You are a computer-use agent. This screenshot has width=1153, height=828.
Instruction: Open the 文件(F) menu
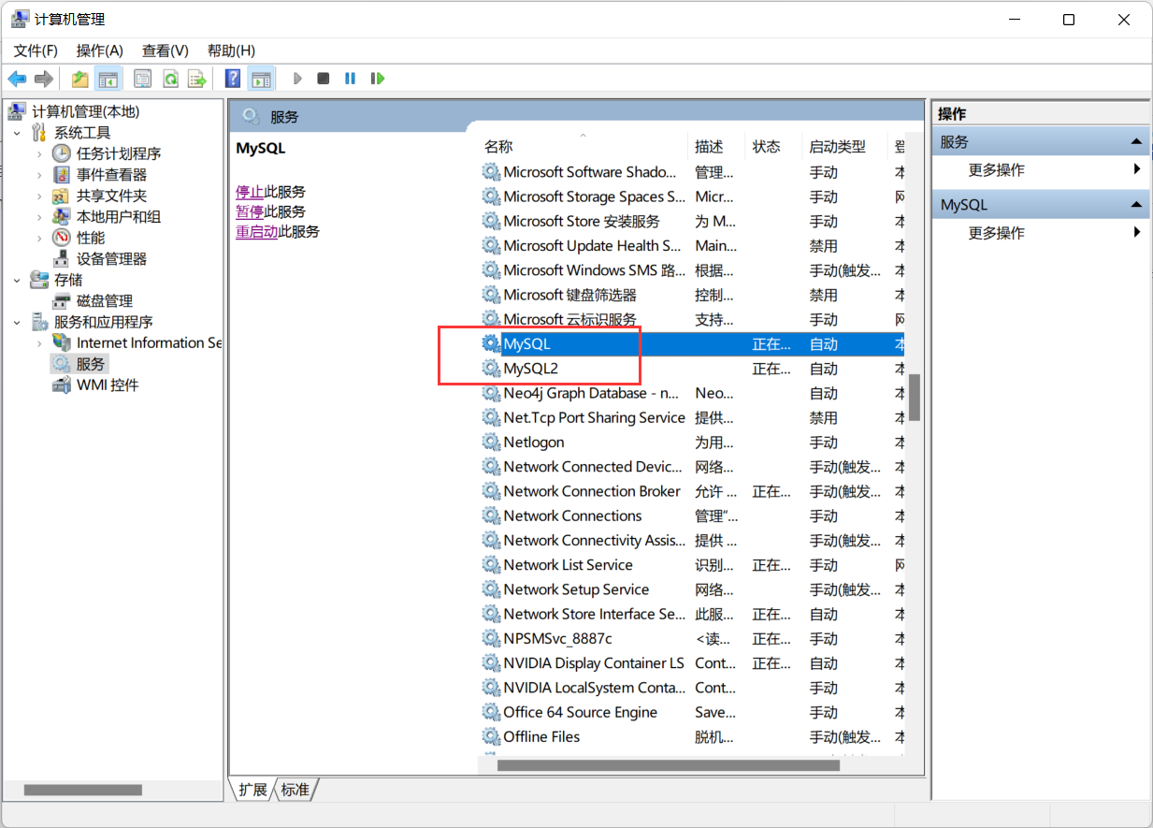pyautogui.click(x=36, y=51)
